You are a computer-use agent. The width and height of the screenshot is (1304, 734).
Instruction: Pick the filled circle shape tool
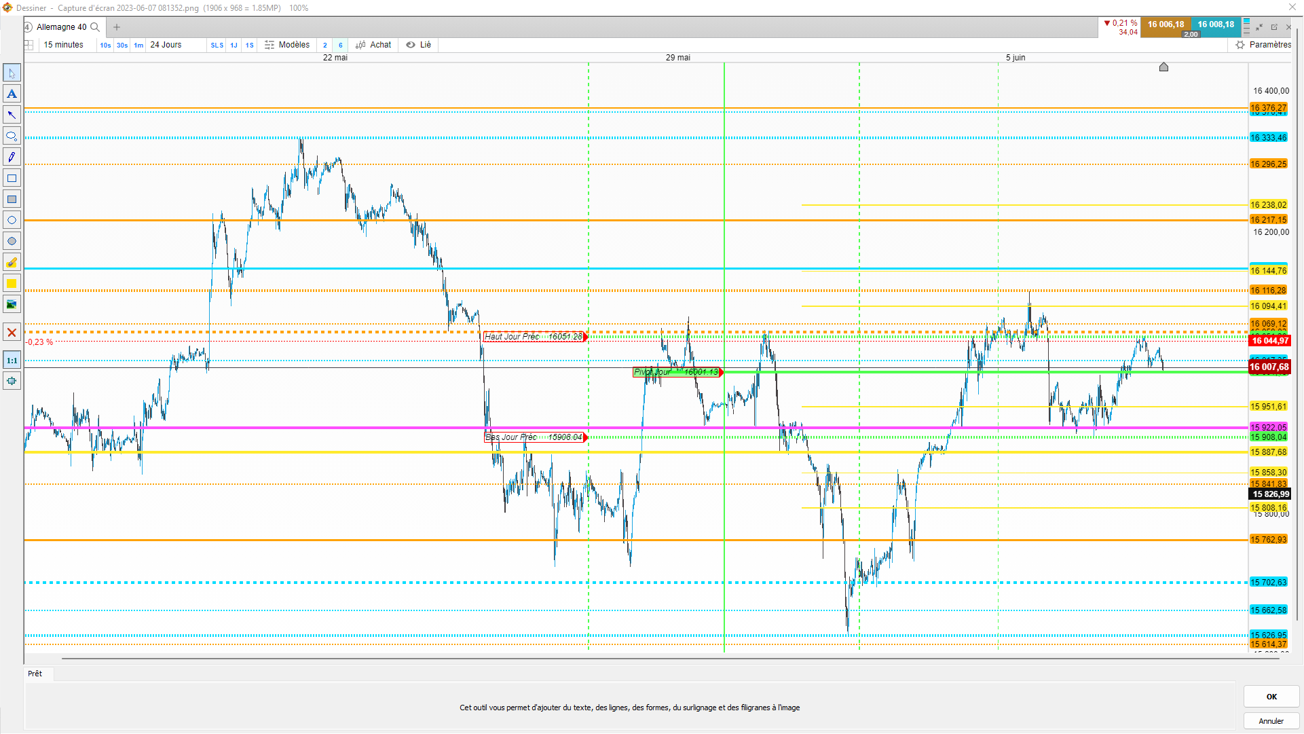tap(12, 241)
